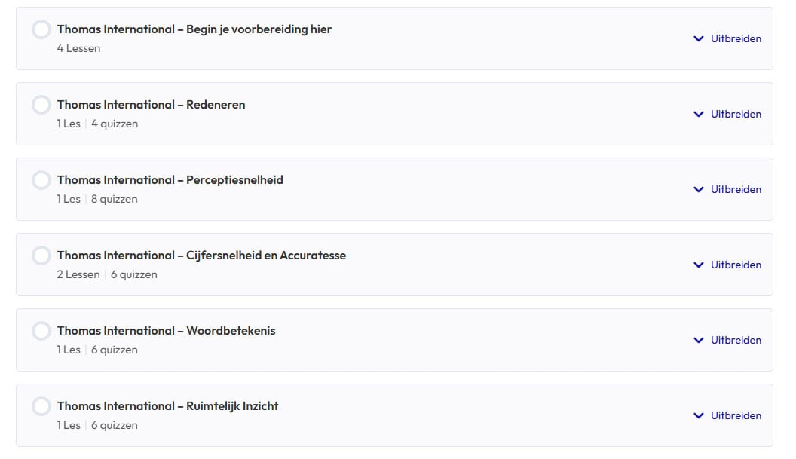
Task: Open Thomas International – Cijfersnelheid en Accuratesse title
Action: 201,256
